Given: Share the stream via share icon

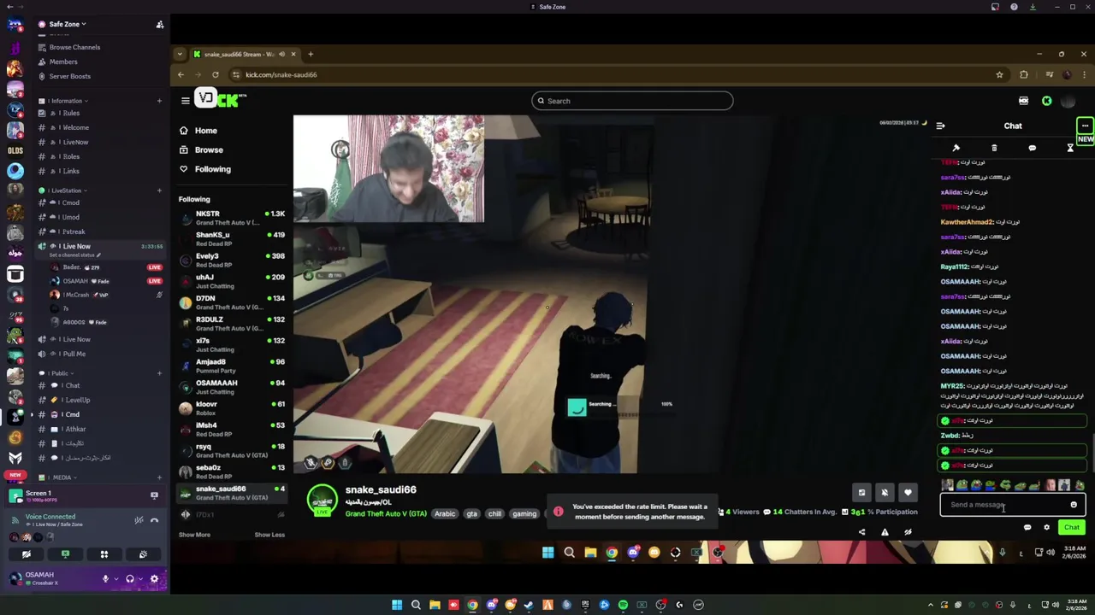Looking at the screenshot, I should pos(861,532).
